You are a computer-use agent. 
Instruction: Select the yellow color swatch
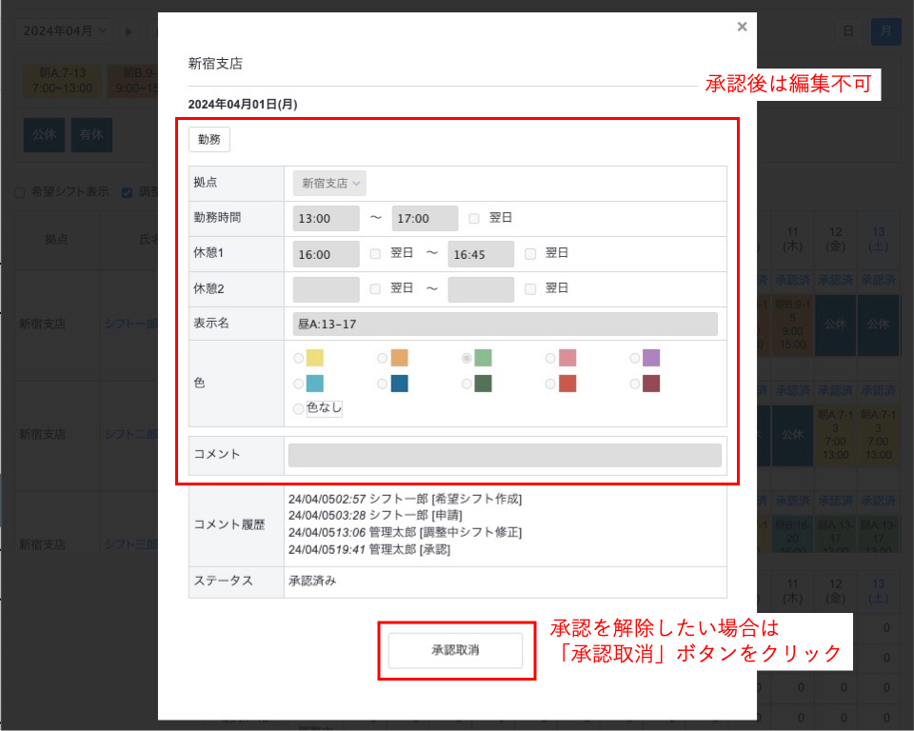[315, 358]
